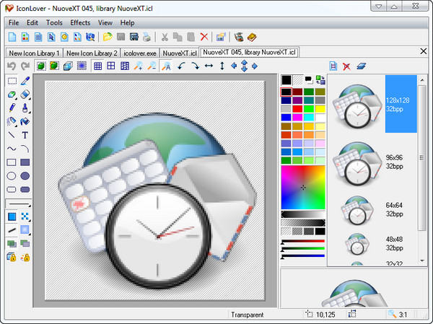The width and height of the screenshot is (433, 324).
Task: Open the Effects menu
Action: 80,22
